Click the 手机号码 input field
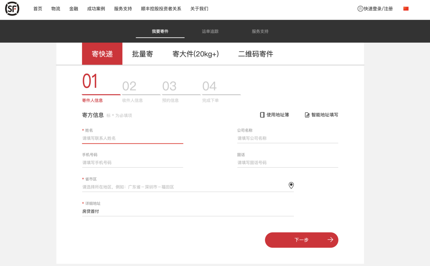The width and height of the screenshot is (430, 266). [132, 163]
